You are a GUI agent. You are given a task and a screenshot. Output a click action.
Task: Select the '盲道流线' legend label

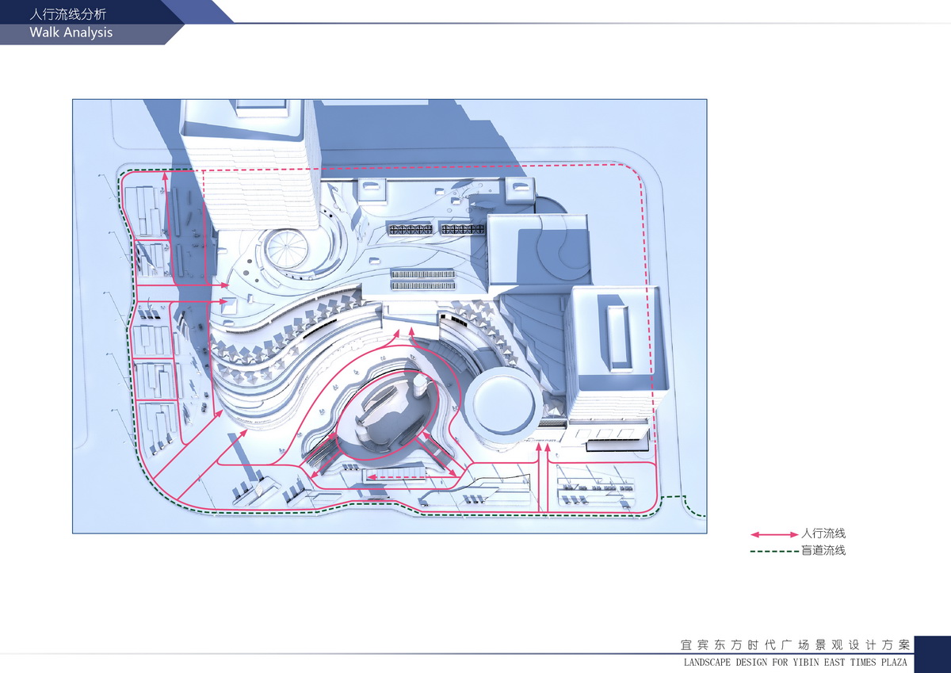pyautogui.click(x=823, y=550)
